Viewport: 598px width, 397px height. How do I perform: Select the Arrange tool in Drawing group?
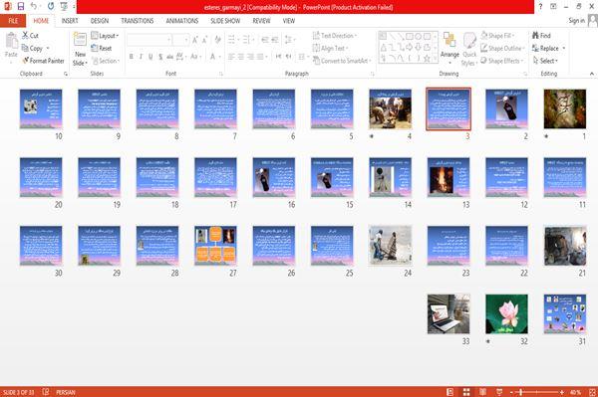(449, 47)
